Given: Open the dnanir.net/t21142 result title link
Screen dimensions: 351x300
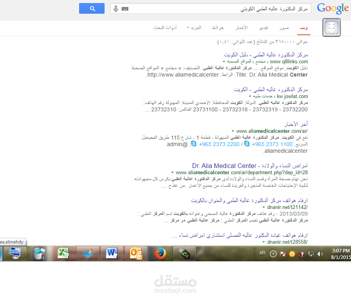Looking at the screenshot, I should click(x=249, y=200).
